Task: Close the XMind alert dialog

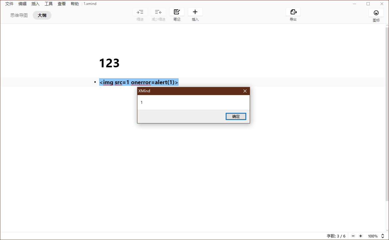Action: coord(245,91)
